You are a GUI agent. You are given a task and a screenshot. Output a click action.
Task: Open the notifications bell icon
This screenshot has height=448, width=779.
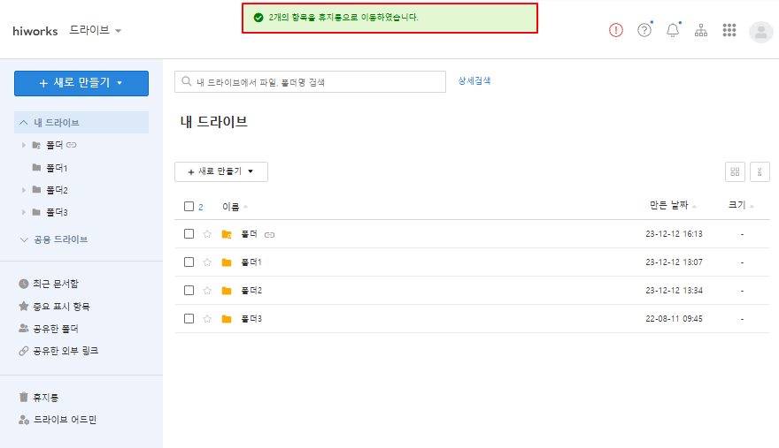(x=673, y=30)
